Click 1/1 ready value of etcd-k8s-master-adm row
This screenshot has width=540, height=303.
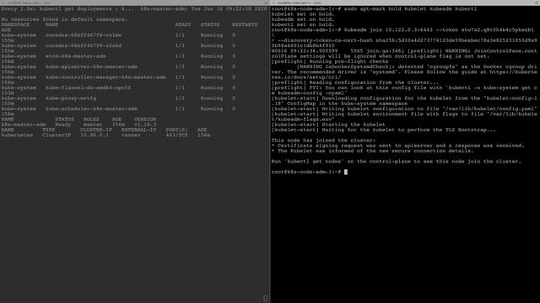point(180,56)
